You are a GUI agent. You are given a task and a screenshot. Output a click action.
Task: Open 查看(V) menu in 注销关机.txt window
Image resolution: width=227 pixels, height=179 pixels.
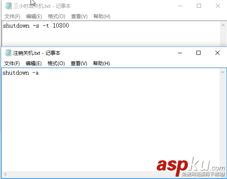coord(79,64)
